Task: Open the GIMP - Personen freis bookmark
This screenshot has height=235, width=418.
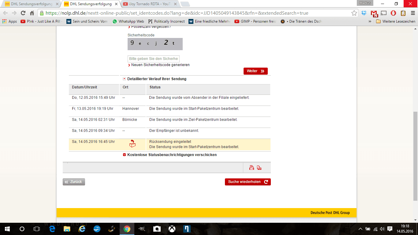Action: 255,21
